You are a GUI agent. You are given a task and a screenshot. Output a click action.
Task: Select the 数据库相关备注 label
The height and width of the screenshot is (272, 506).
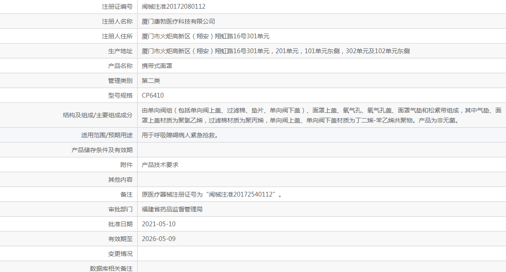(x=111, y=269)
